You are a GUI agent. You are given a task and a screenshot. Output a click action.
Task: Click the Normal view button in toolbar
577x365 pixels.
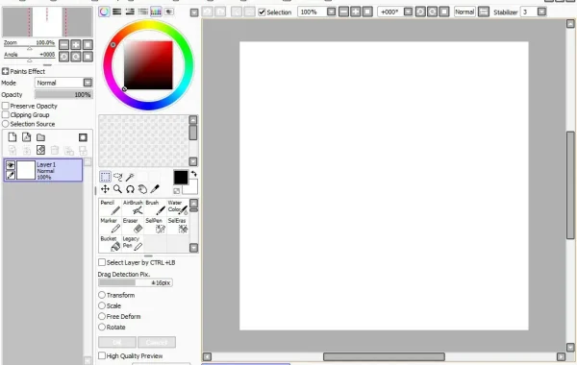click(x=464, y=12)
